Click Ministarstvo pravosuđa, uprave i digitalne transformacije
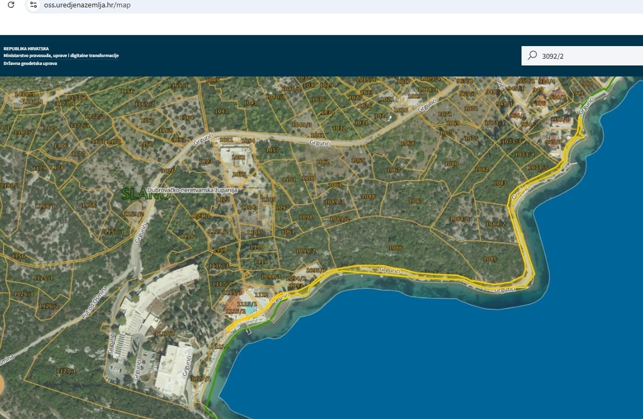 click(61, 56)
